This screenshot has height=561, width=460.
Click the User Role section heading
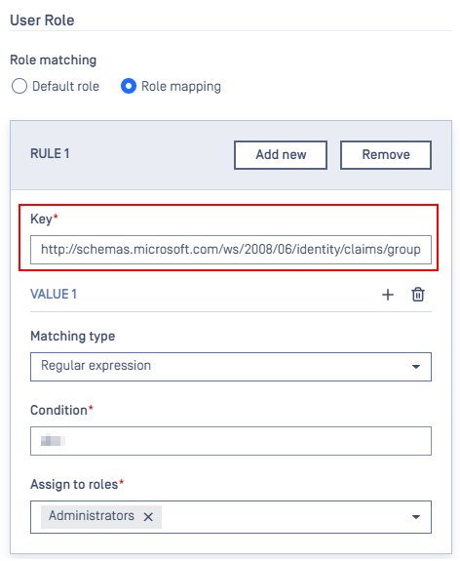click(x=42, y=20)
